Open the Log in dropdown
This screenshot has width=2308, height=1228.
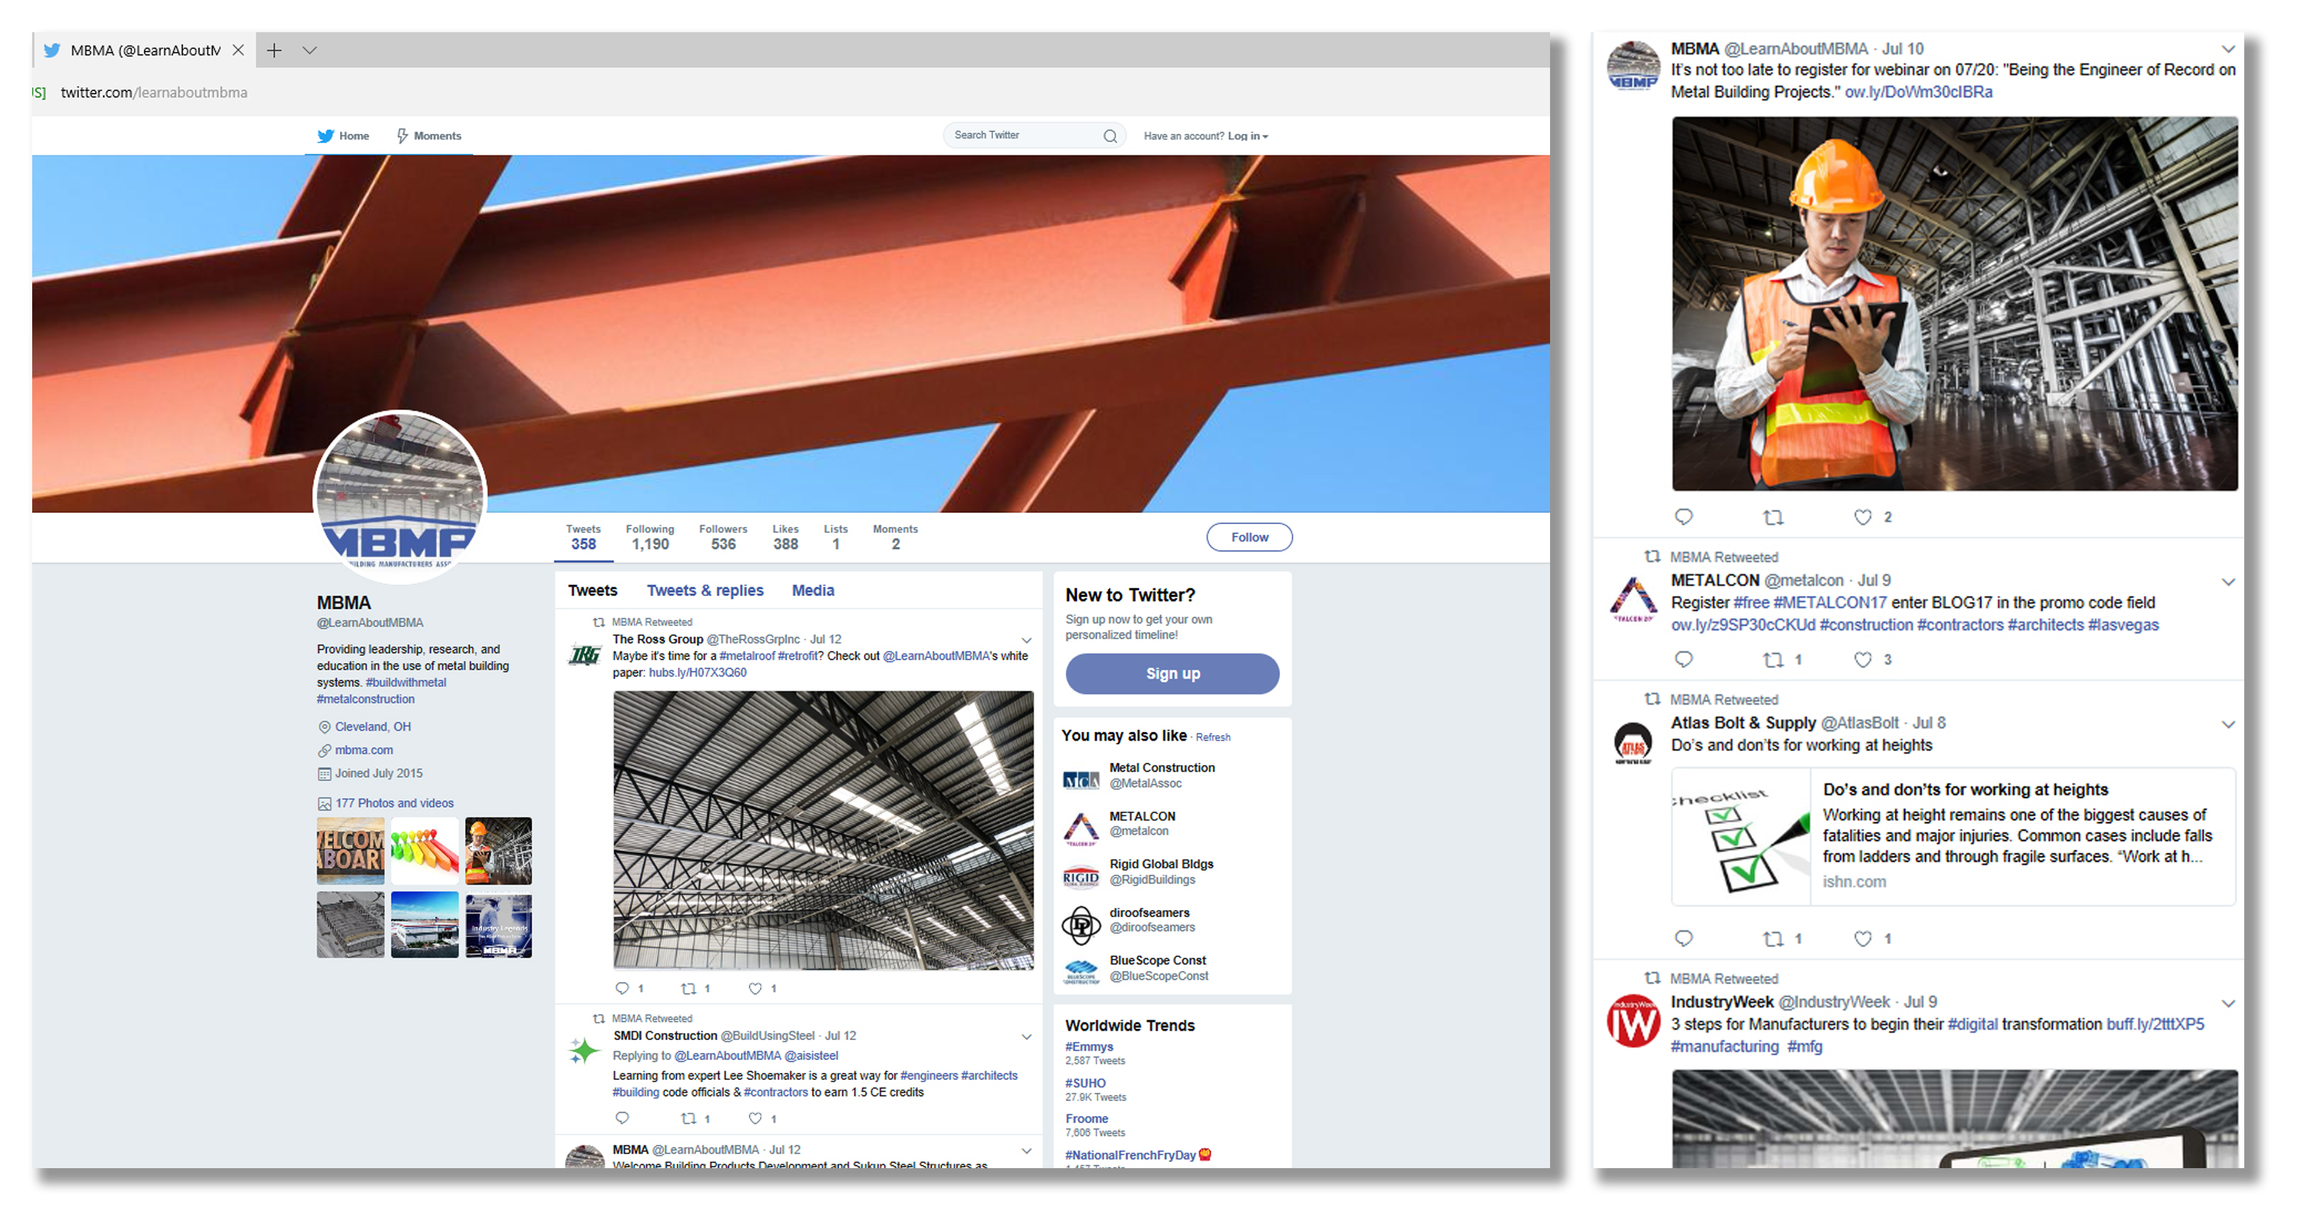(x=1247, y=136)
